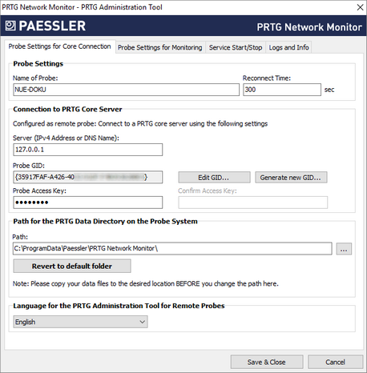Click the 'Configured as remote probe' text
The image size is (367, 373).
point(140,124)
